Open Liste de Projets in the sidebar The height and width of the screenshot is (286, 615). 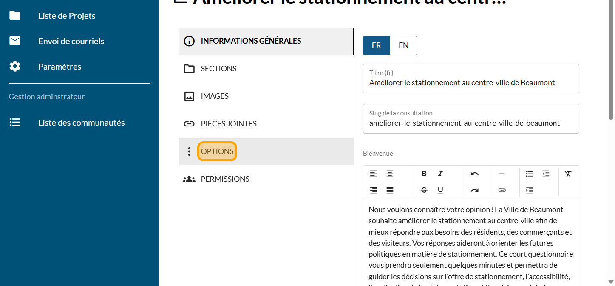tap(67, 16)
